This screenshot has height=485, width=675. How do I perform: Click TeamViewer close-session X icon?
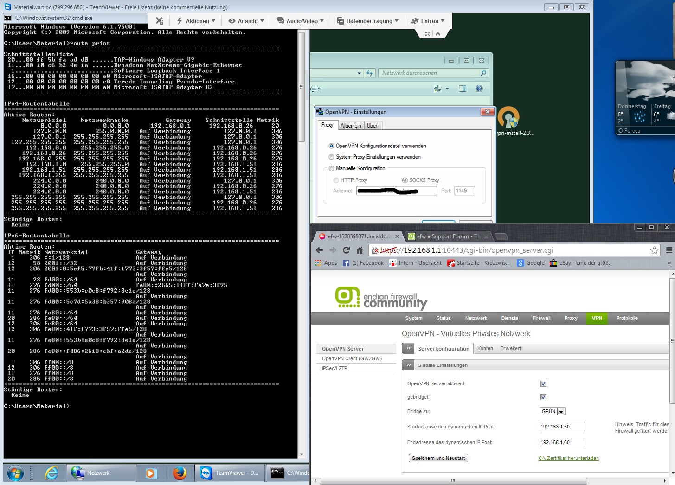click(160, 21)
